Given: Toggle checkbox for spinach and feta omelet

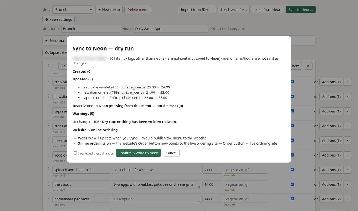Looking at the screenshot, I should click(x=292, y=169).
